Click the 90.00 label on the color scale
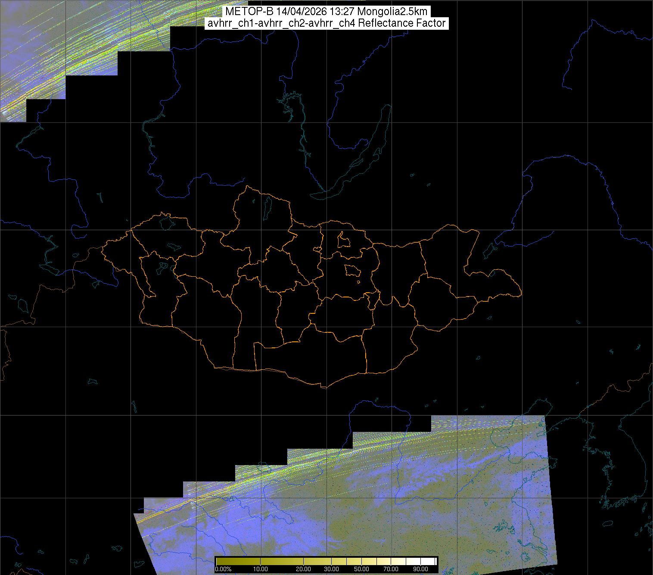 tap(420, 569)
